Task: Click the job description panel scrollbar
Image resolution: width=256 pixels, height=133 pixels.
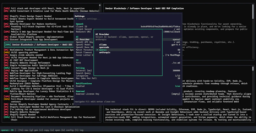Action: 253,12
